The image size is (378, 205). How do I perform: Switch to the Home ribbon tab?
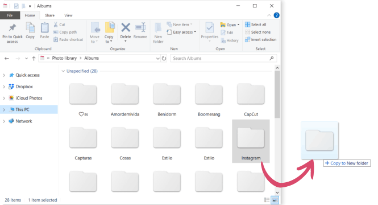tap(30, 15)
